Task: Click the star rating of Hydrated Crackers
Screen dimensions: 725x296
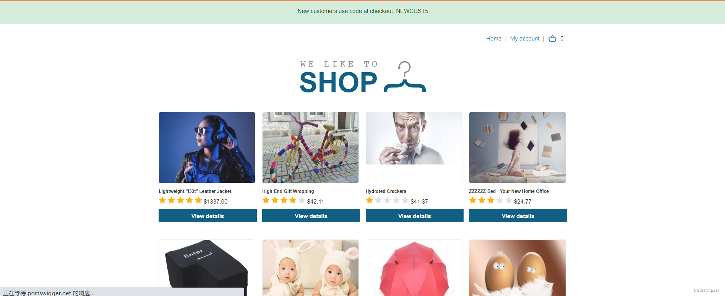Action: (387, 201)
